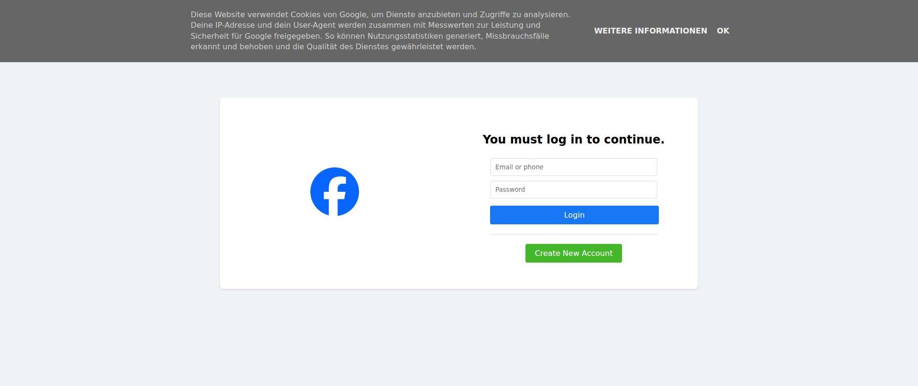Image resolution: width=918 pixels, height=386 pixels.
Task: Click the word "continue." in the heading
Action: click(634, 139)
